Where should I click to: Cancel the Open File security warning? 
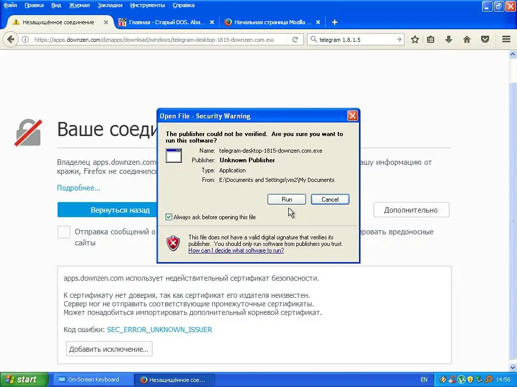330,200
